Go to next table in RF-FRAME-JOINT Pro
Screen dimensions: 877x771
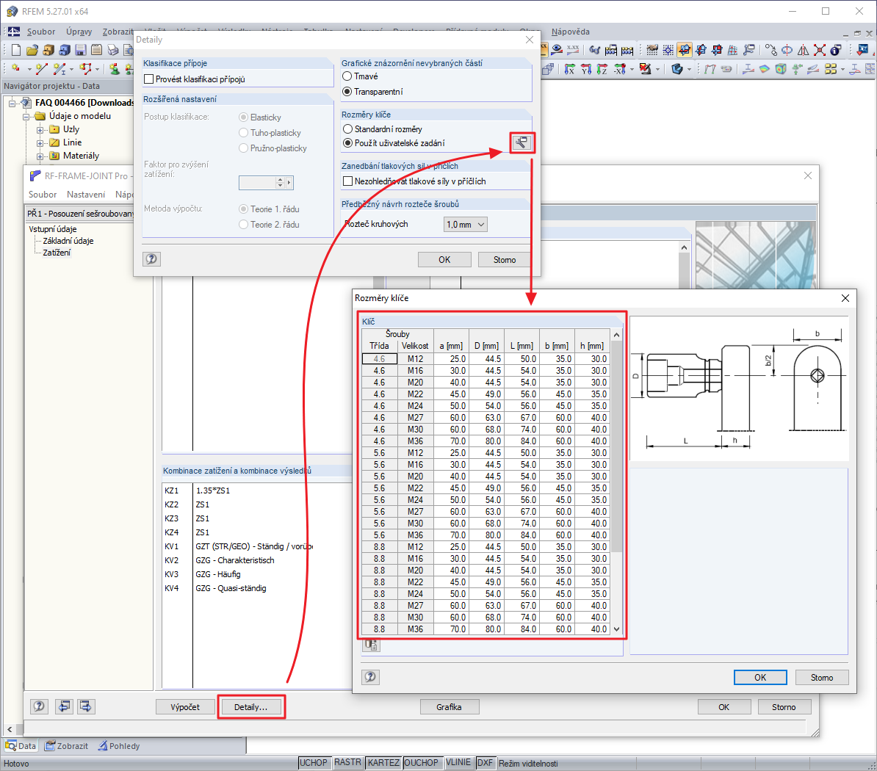(x=86, y=706)
